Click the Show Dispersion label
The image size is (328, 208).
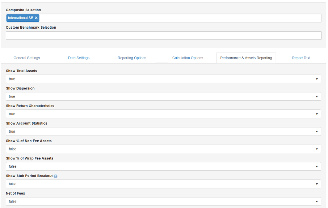20,88
